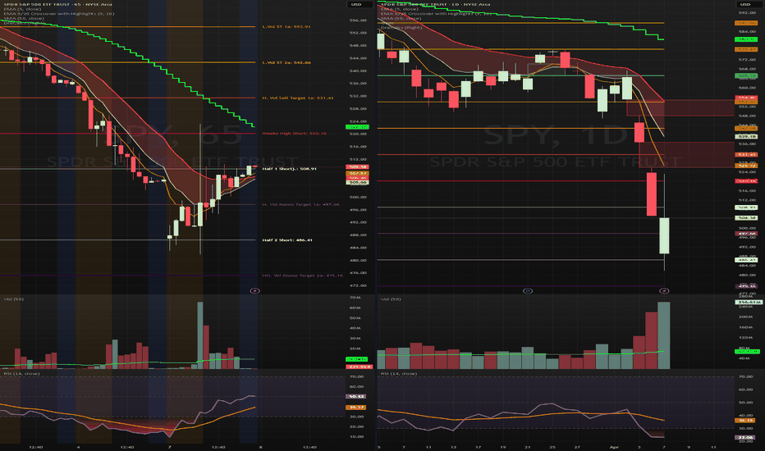Click the D dividend marker on the daily chart
Screen dimensions: 765x451
[x=528, y=290]
